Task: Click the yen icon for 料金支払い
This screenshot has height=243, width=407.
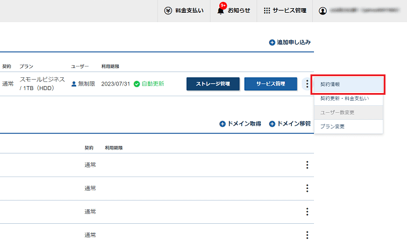Action: tap(168, 11)
